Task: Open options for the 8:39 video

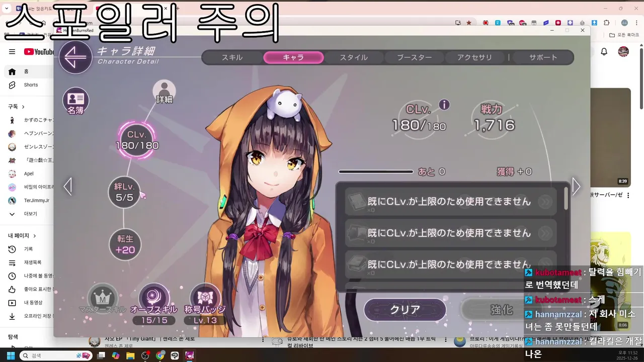Action: point(628,195)
